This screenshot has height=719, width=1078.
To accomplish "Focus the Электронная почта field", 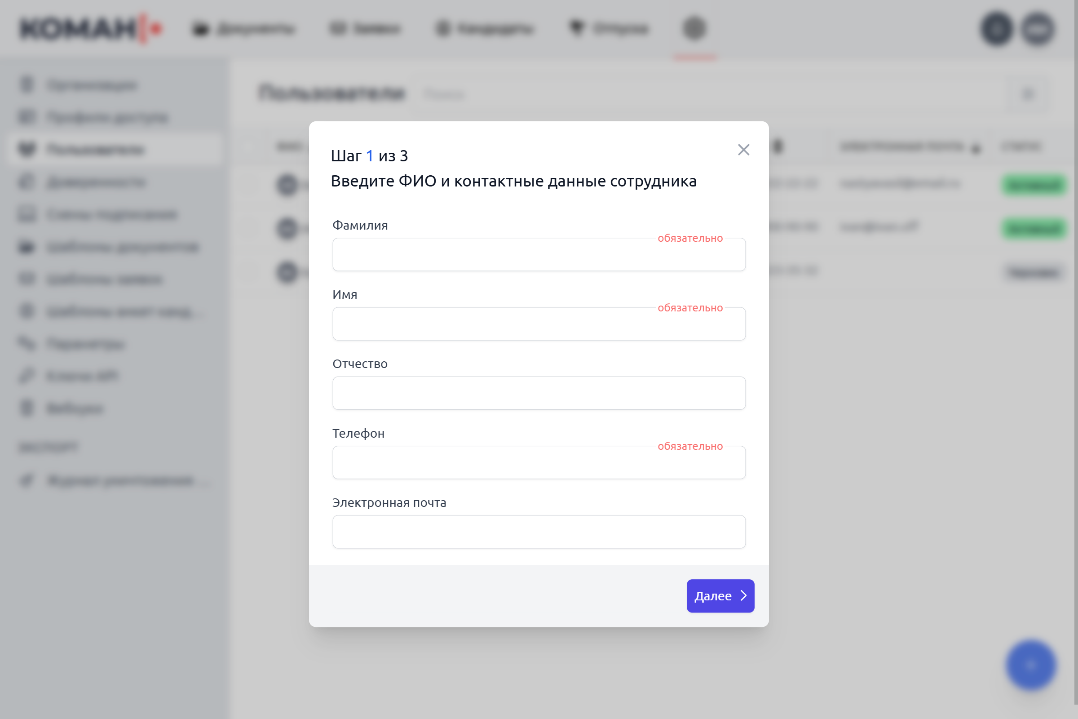I will click(x=539, y=532).
